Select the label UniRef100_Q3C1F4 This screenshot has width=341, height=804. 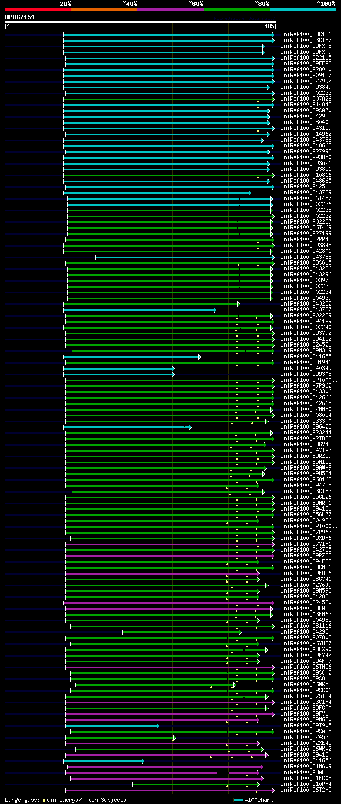[306, 702]
